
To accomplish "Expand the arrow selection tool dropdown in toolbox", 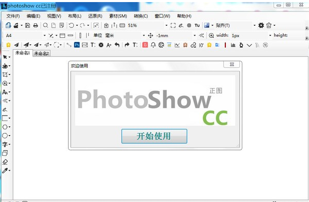I will pyautogui.click(x=9, y=57).
